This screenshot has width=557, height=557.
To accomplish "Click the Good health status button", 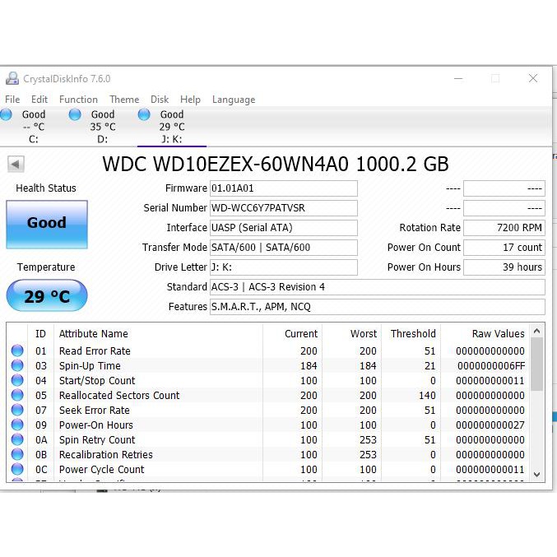I will click(47, 224).
